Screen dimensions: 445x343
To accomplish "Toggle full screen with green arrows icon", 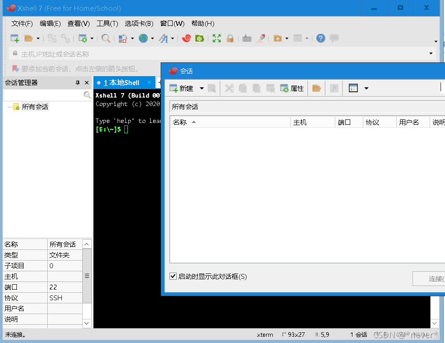I will 217,38.
